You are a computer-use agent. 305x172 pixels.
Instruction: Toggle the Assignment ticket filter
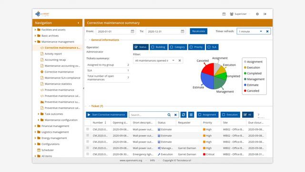tap(208, 115)
